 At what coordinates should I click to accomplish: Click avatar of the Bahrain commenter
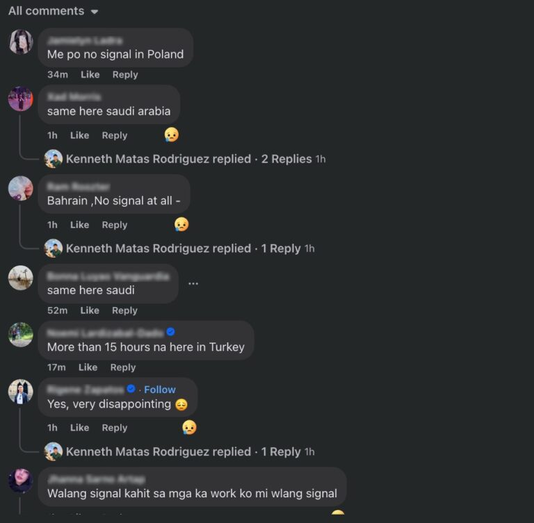[21, 188]
